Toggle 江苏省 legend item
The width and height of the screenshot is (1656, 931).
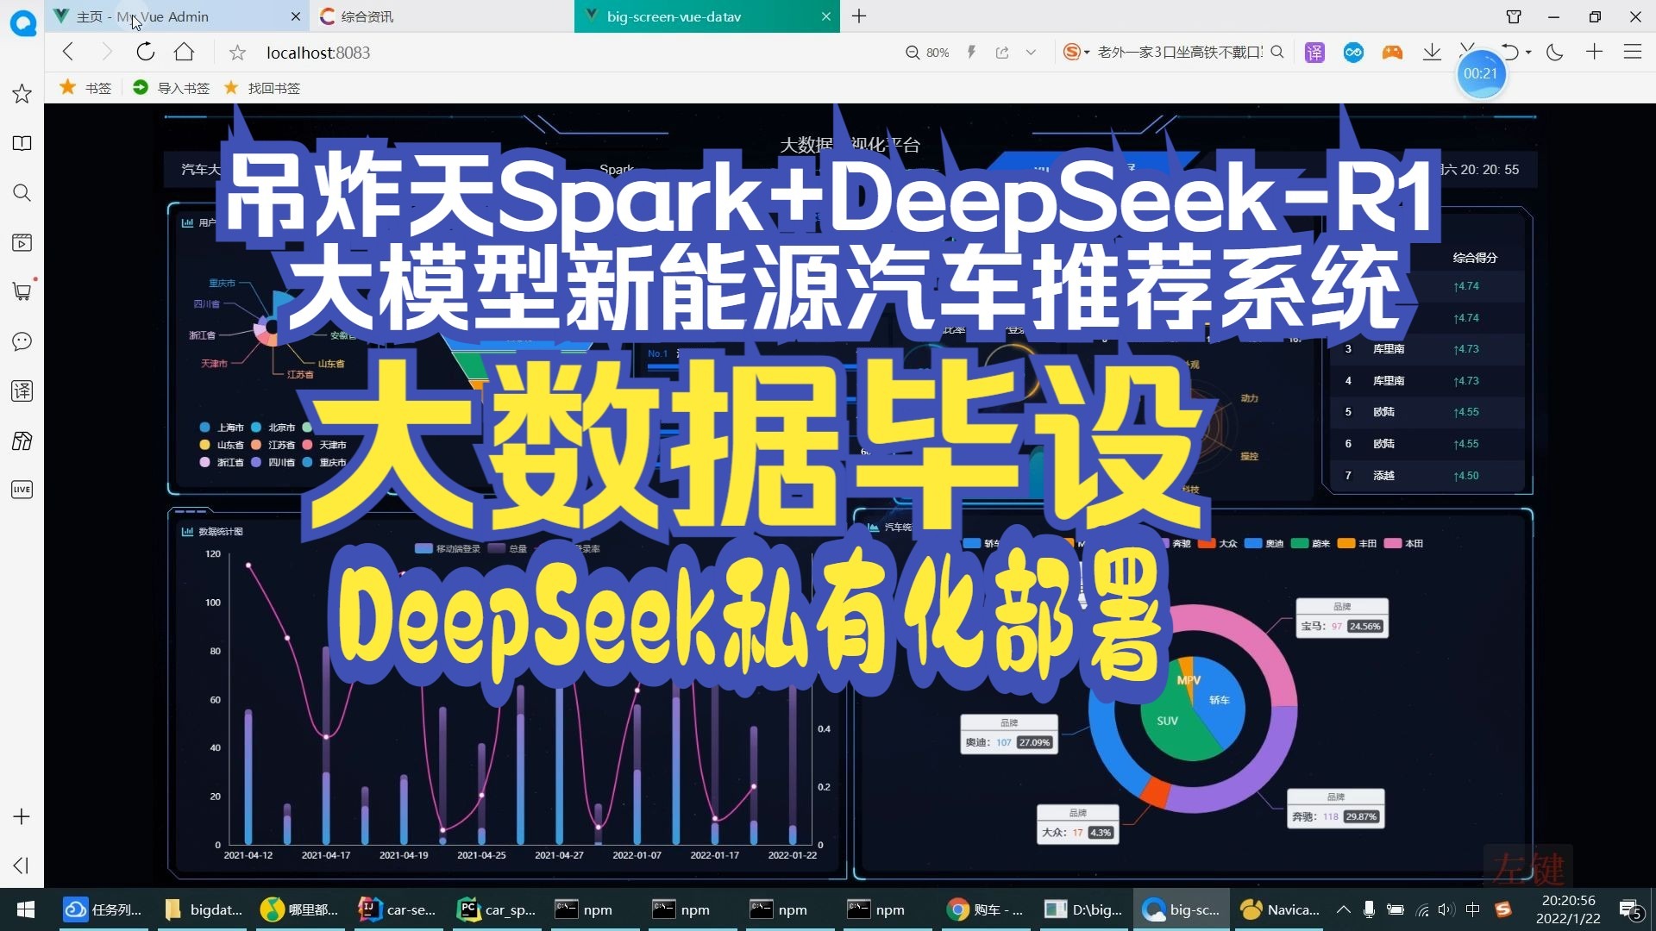click(273, 445)
